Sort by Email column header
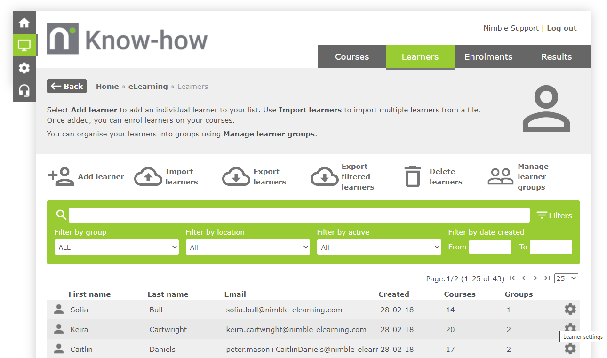Image resolution: width=607 pixels, height=358 pixels. (x=235, y=294)
